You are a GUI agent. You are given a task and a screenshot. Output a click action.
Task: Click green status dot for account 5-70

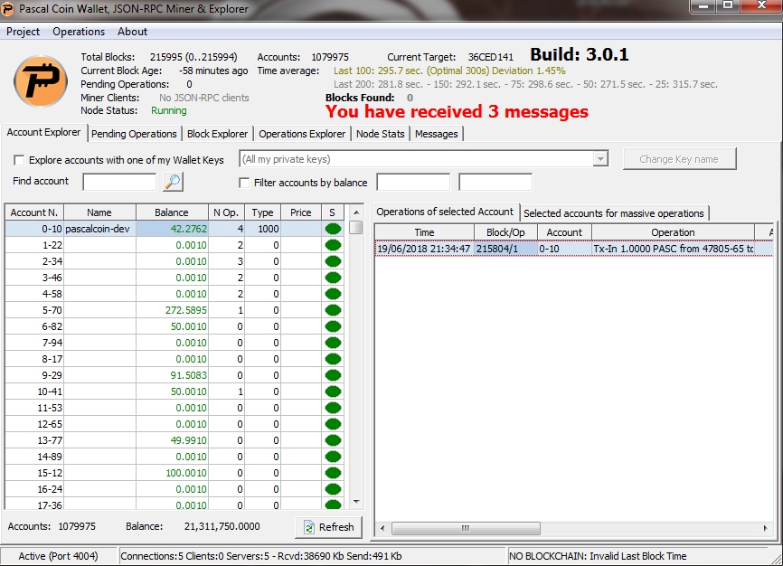click(333, 310)
